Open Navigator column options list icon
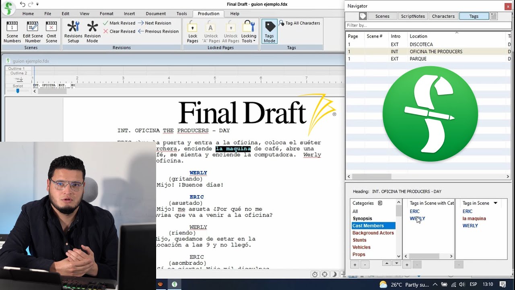The image size is (515, 290). click(494, 16)
